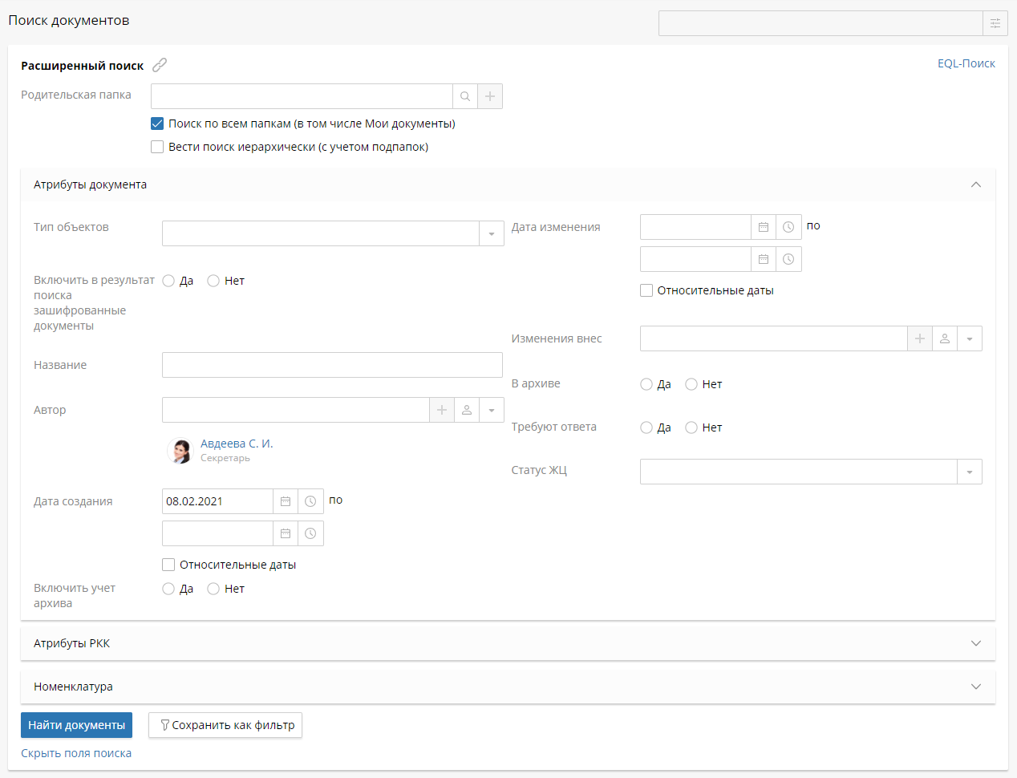This screenshot has width=1017, height=778.
Task: Select Нет for Требуют ответа
Action: (x=691, y=427)
